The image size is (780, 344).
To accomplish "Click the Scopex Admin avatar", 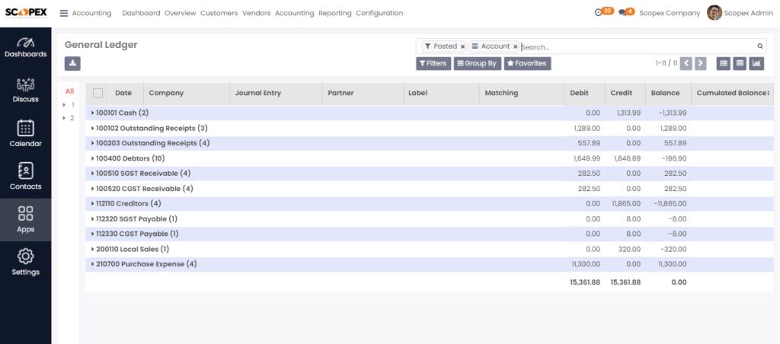I will [714, 13].
